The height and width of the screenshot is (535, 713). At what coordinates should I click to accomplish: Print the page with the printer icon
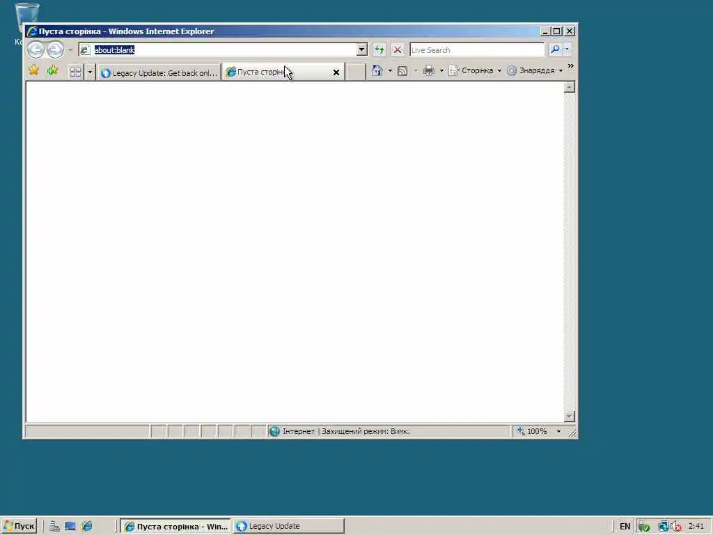pos(429,70)
